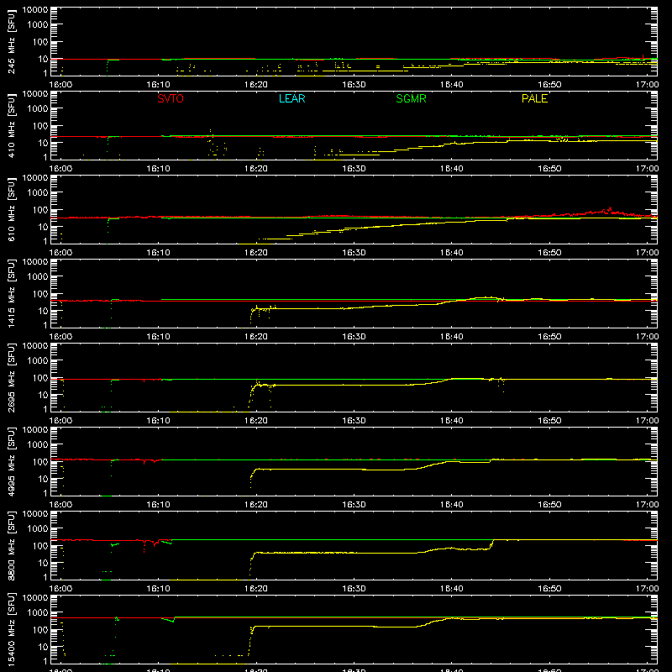Screen dimensions: 672x672
Task: Click the 16:30 tick label under 8800 MHz panel
Action: 354,589
